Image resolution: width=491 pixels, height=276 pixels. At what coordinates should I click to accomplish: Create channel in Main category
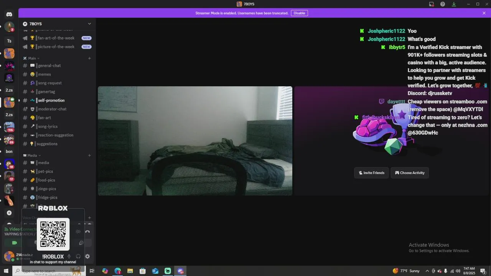[89, 58]
